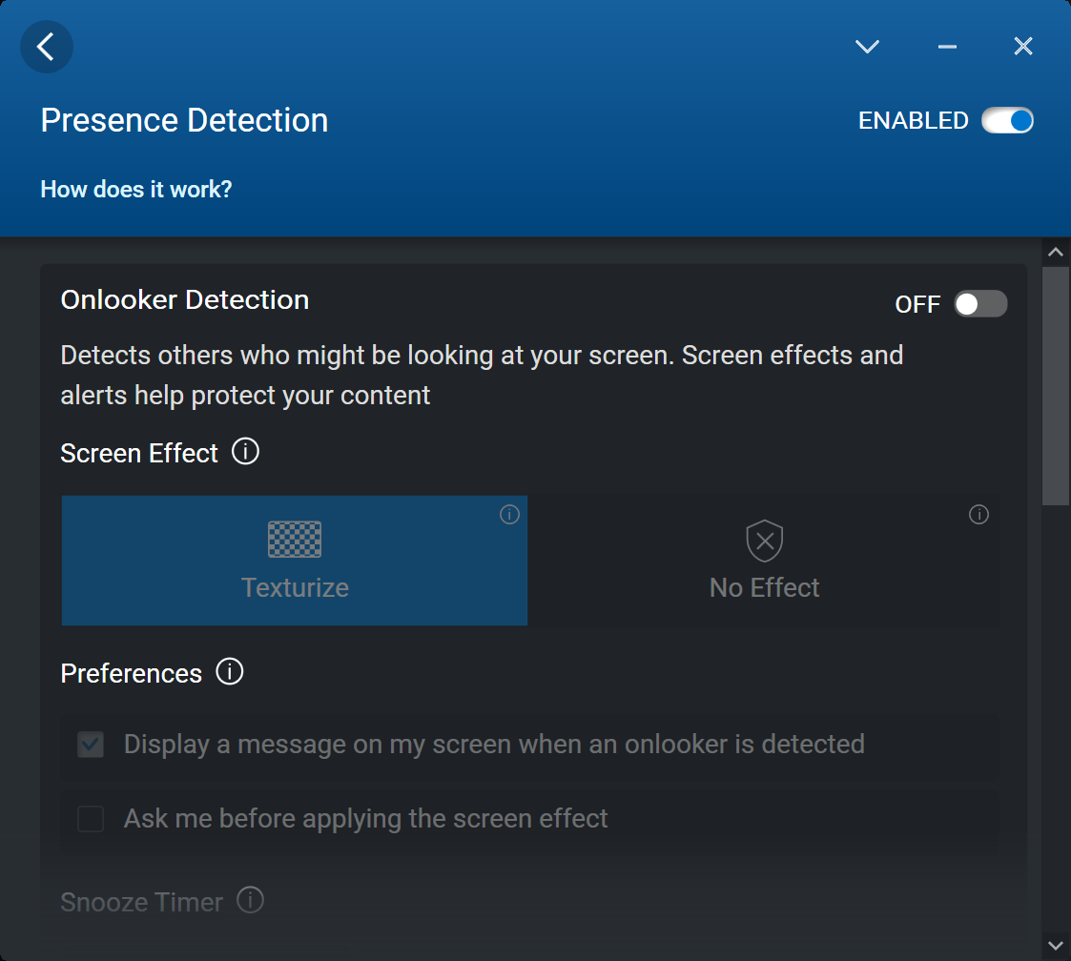
Task: Click the Screen Effect info icon
Action: (x=245, y=451)
